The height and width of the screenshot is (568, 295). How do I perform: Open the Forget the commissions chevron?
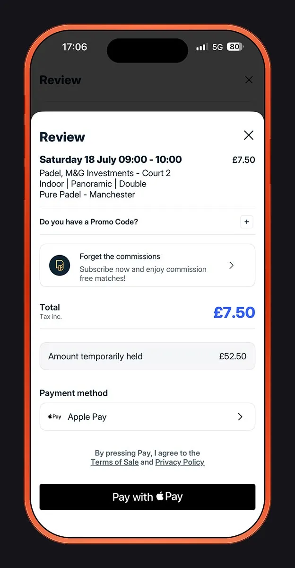point(232,266)
